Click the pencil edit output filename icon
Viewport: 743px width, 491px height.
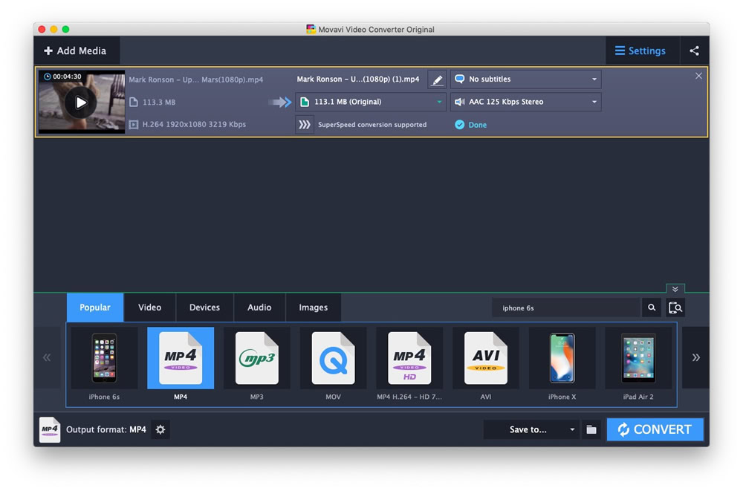point(436,79)
